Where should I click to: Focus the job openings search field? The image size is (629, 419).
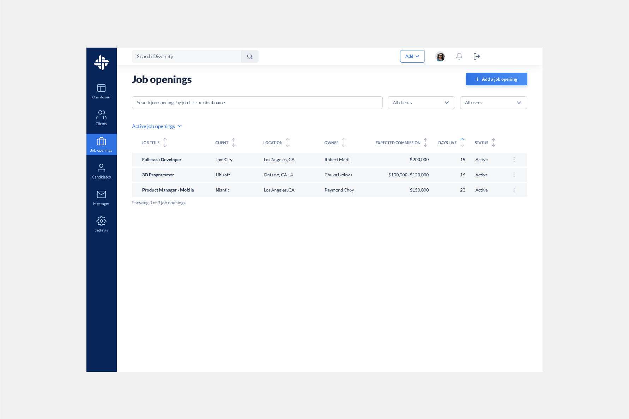257,103
